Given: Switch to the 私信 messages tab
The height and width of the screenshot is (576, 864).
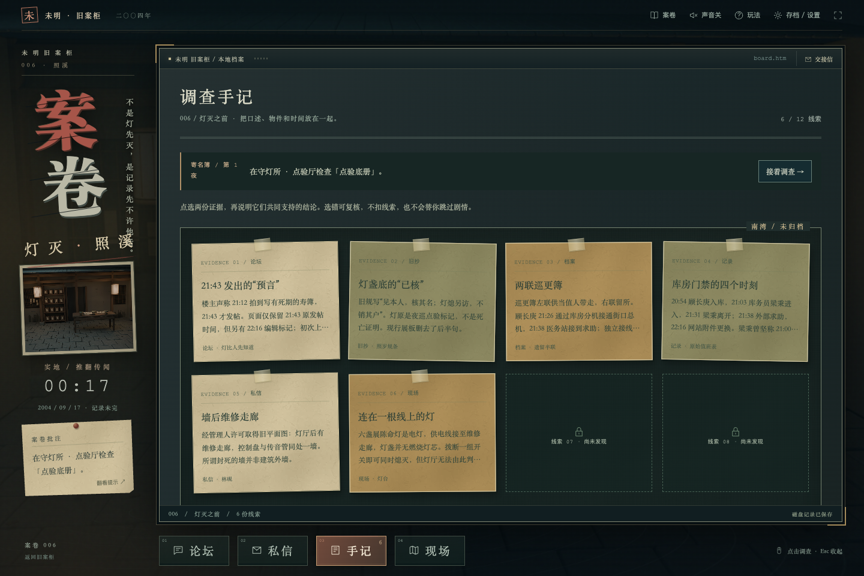Looking at the screenshot, I should click(272, 551).
